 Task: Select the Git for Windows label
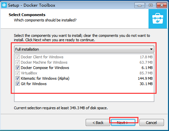click(34, 84)
